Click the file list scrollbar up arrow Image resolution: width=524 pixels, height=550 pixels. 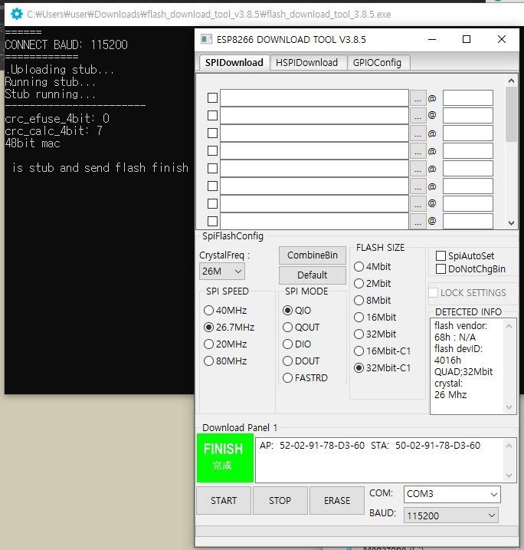pyautogui.click(x=512, y=81)
